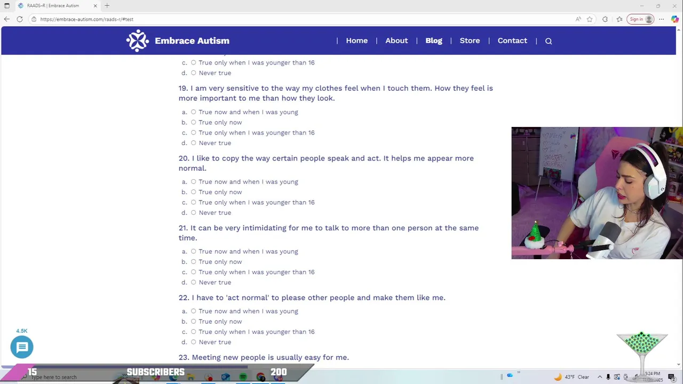Open the Store menu item

[470, 41]
